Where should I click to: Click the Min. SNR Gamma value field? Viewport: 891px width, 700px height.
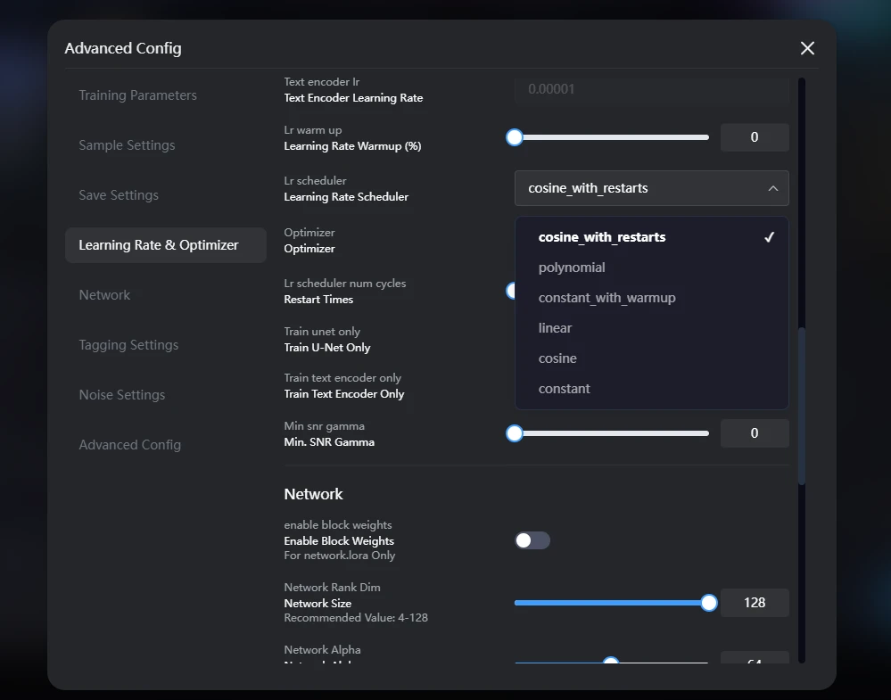tap(754, 433)
